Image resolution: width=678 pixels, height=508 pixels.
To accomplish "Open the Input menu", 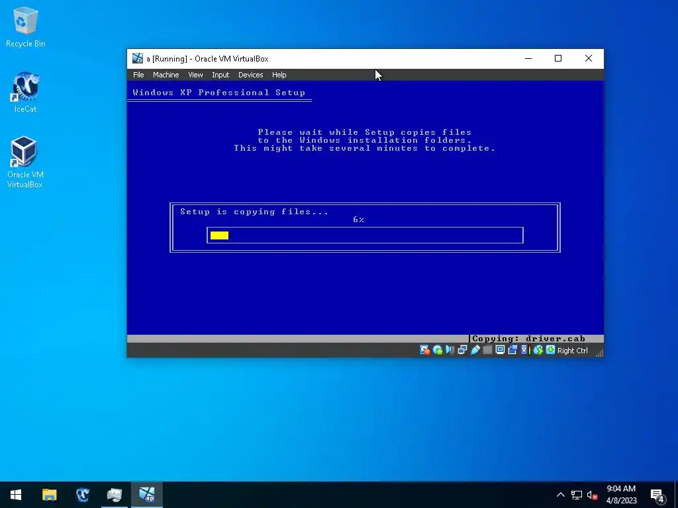I will pos(220,75).
